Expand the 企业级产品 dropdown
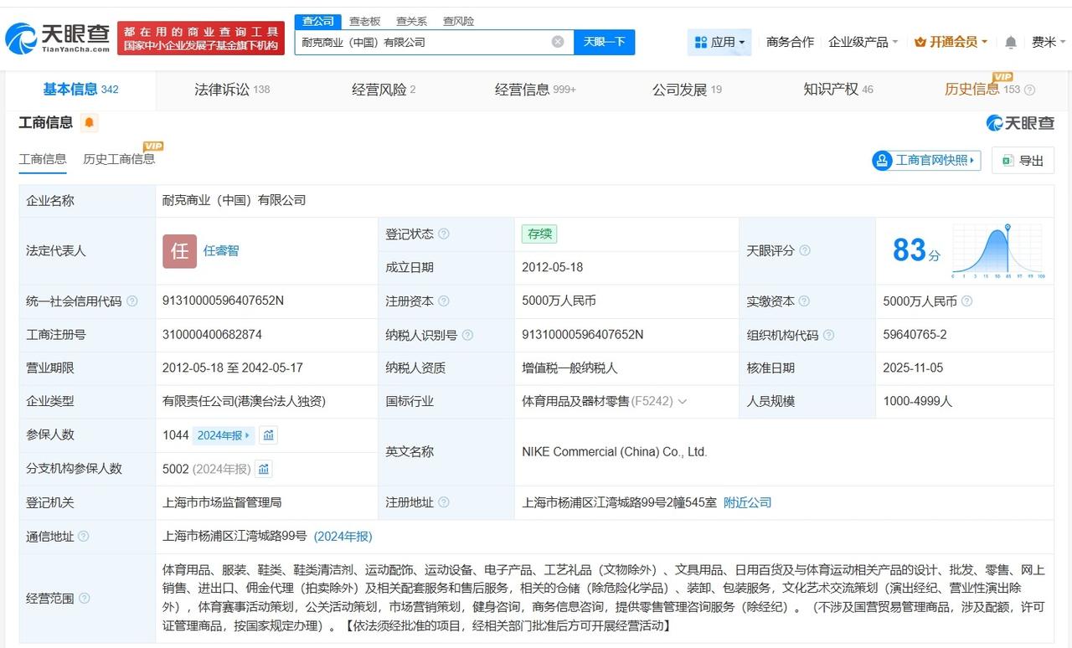Screen dimensions: 1072x648 pyautogui.click(x=863, y=42)
